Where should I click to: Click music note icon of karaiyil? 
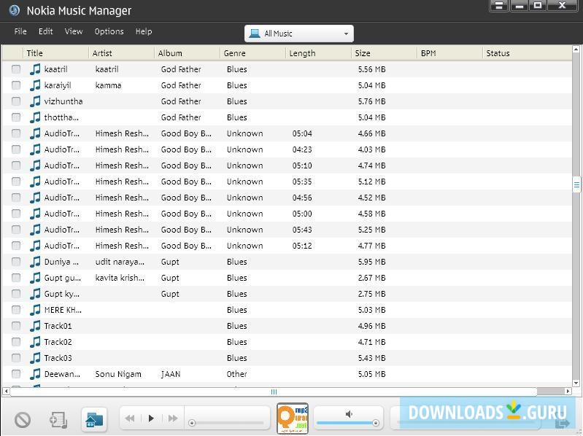pos(35,85)
